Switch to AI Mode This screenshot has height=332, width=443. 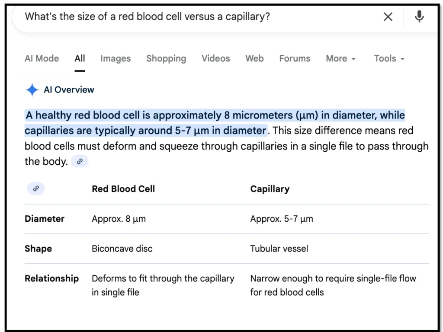(42, 58)
